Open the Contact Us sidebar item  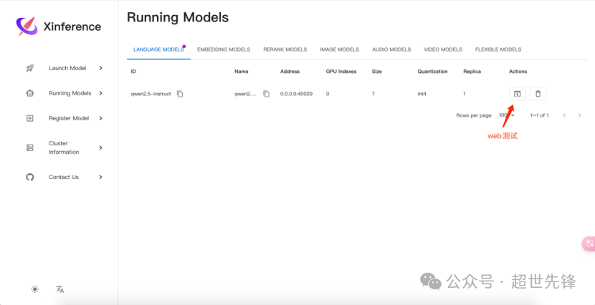click(65, 177)
